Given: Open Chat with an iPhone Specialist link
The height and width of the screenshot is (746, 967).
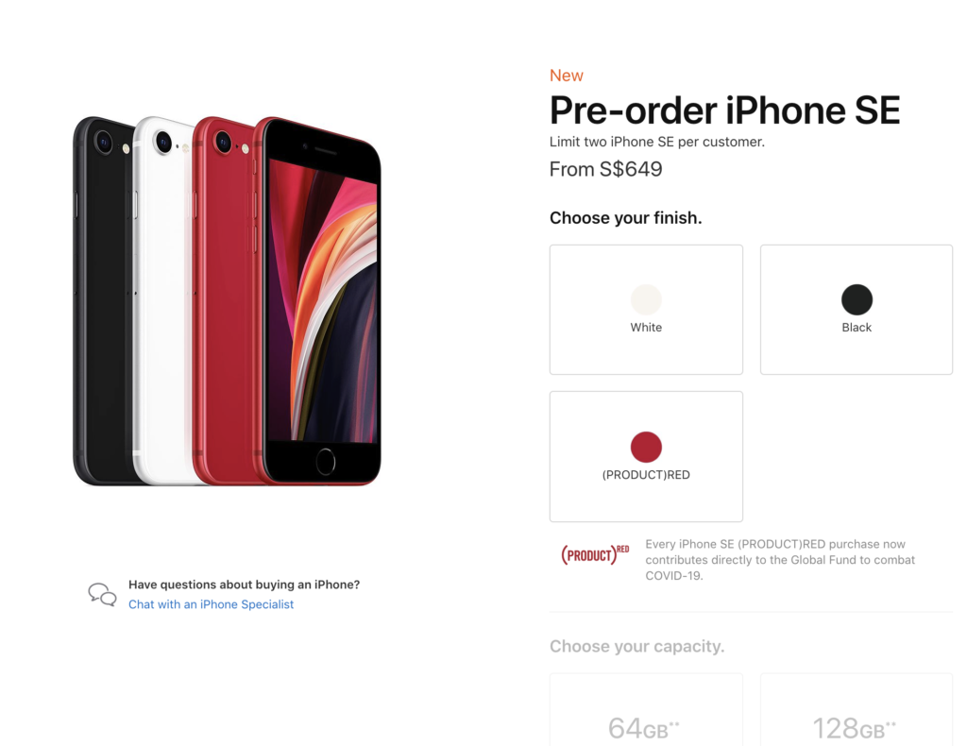Looking at the screenshot, I should pyautogui.click(x=211, y=604).
